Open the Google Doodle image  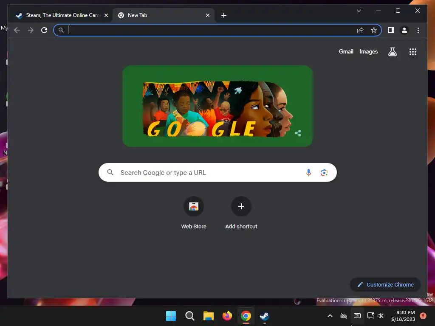(x=217, y=106)
